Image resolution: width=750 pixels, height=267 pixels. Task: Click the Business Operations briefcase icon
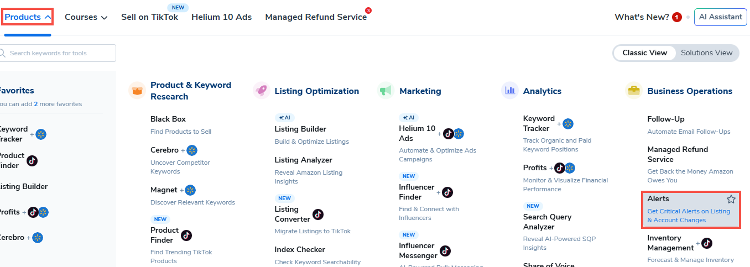(x=633, y=91)
